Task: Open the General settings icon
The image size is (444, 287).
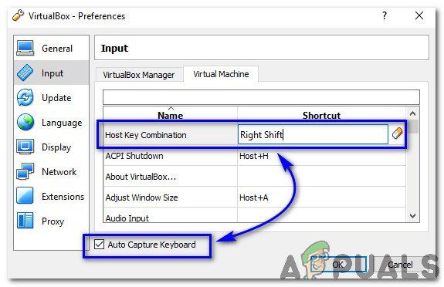Action: pyautogui.click(x=25, y=48)
